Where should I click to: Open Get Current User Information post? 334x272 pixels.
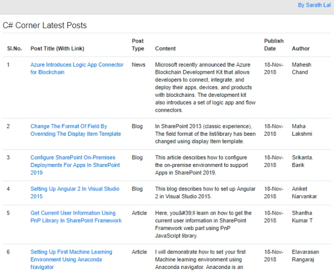tap(76, 217)
